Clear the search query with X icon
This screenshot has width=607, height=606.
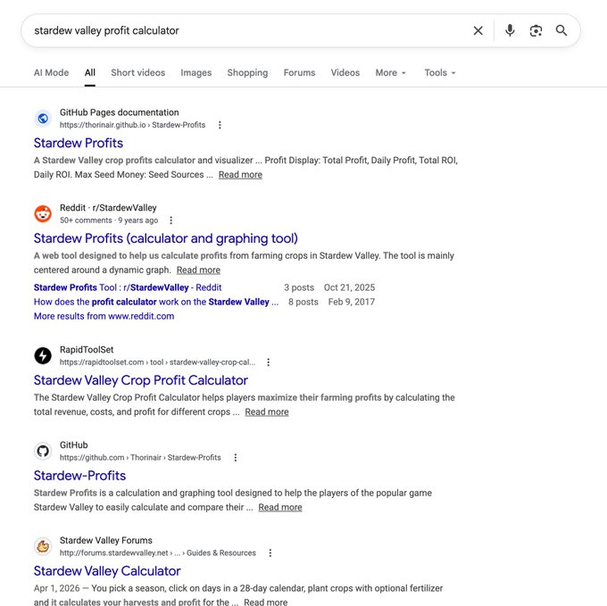coord(478,30)
